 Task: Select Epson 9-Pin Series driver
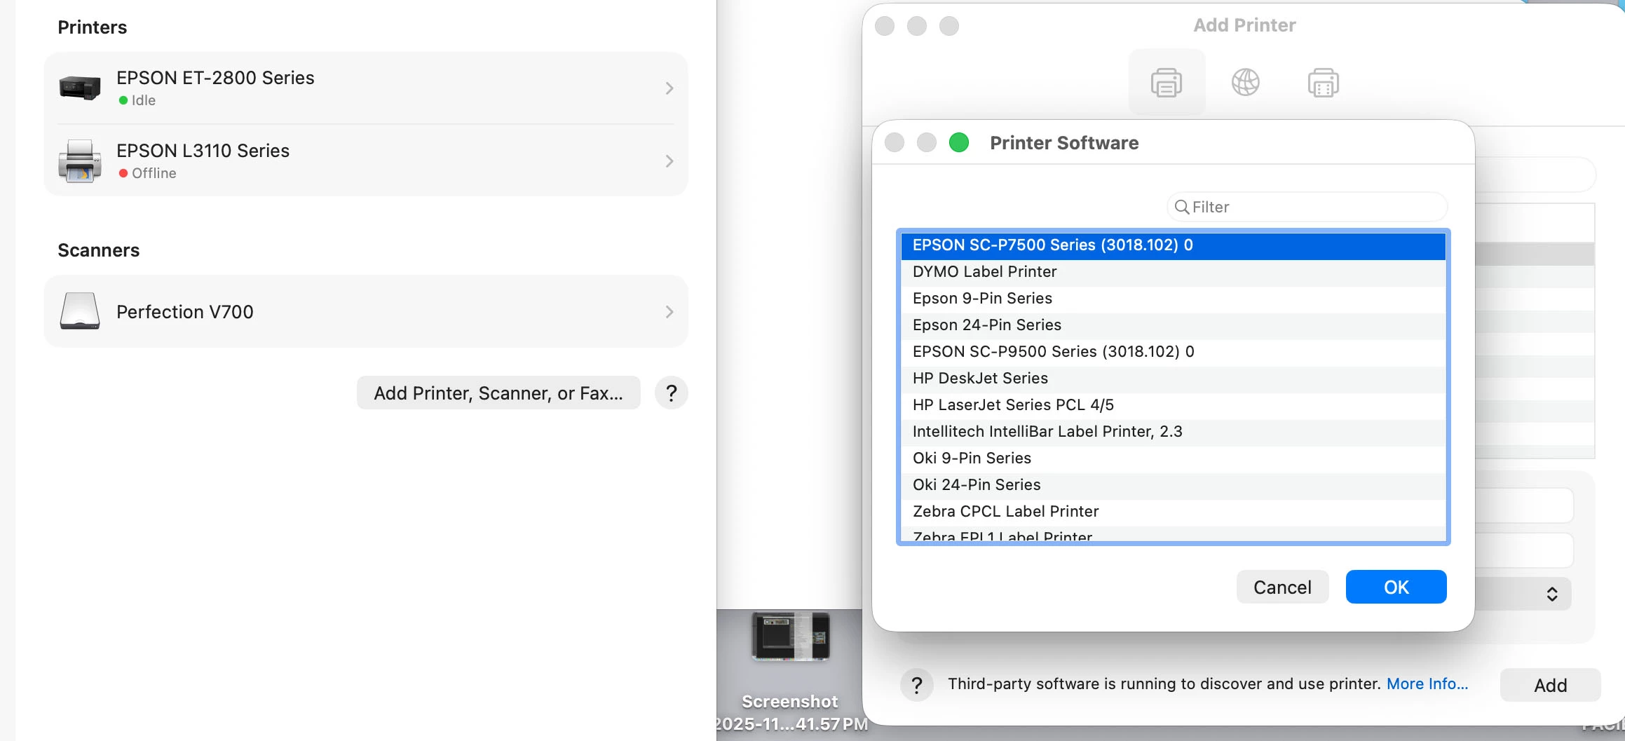(x=1174, y=299)
